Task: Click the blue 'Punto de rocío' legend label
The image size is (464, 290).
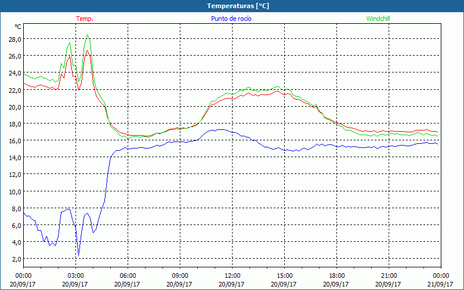Action: (x=231, y=19)
